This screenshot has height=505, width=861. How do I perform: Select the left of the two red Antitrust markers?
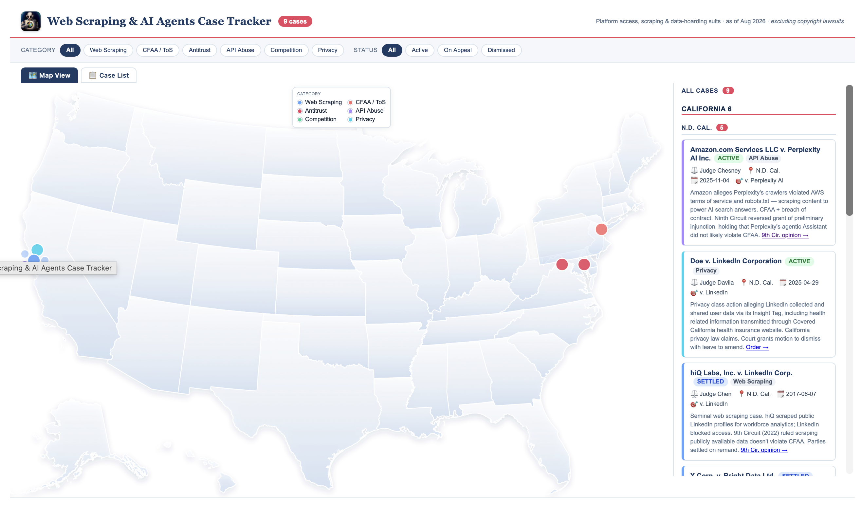click(562, 265)
